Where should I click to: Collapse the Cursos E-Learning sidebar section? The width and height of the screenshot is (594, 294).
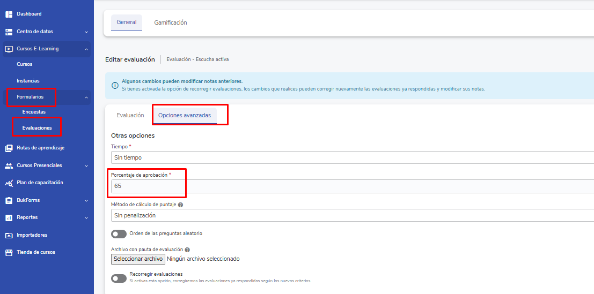pos(86,49)
